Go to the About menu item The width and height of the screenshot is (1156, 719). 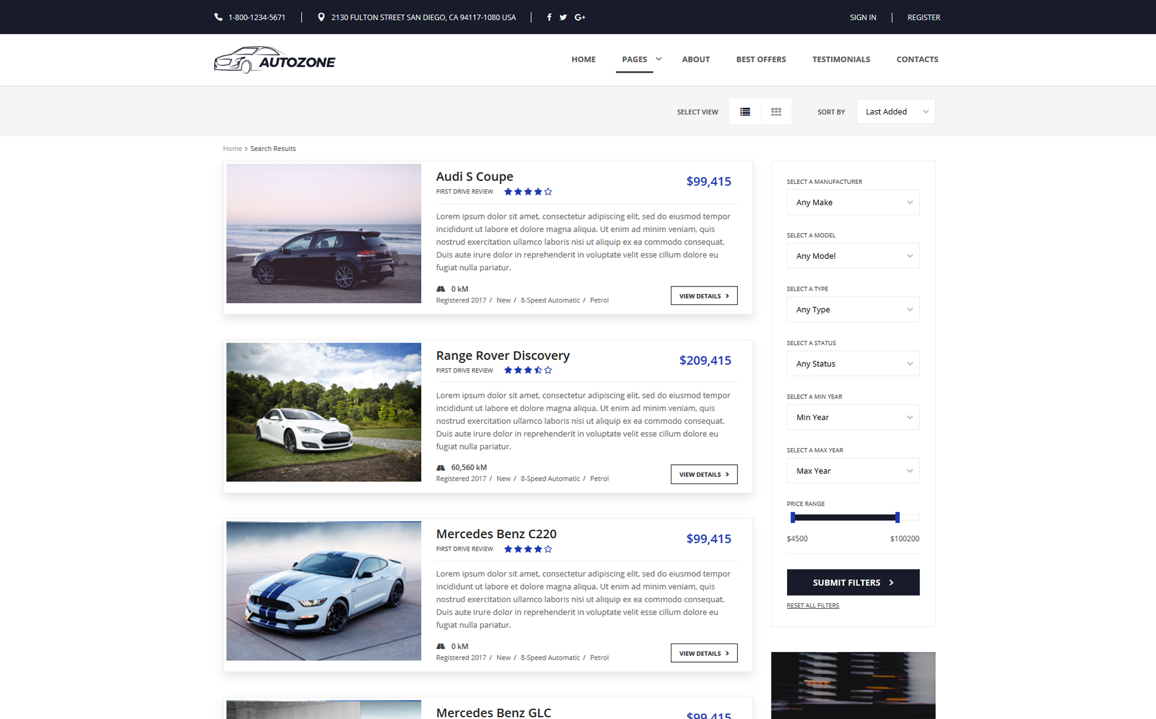click(696, 59)
